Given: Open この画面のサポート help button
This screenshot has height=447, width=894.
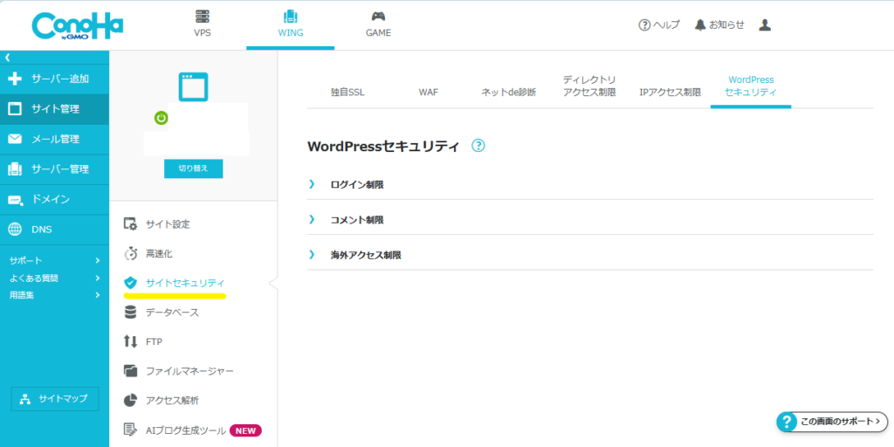Looking at the screenshot, I should click(832, 422).
